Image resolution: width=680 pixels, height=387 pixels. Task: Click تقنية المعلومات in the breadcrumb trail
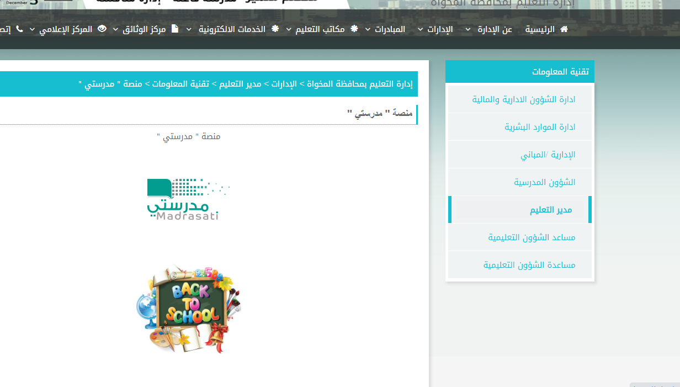point(180,84)
